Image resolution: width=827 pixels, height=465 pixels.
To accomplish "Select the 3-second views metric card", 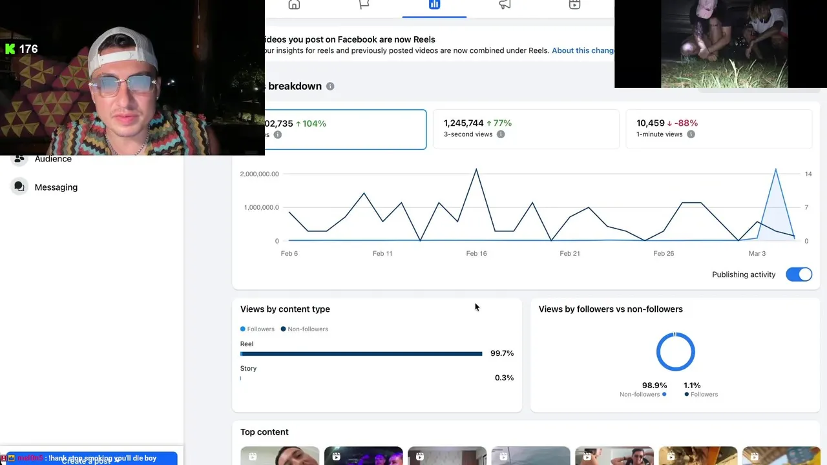I will click(x=526, y=129).
